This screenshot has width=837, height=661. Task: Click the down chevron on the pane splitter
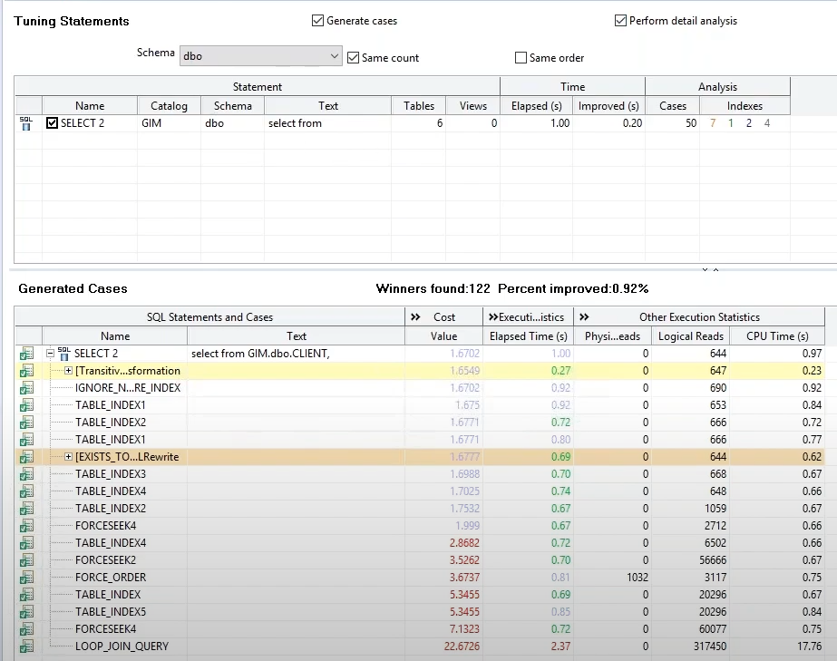click(x=706, y=269)
